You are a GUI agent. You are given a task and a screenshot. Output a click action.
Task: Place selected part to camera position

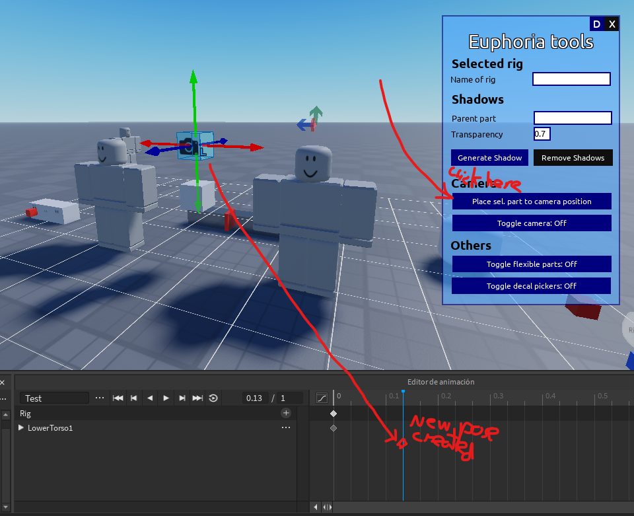tap(531, 201)
